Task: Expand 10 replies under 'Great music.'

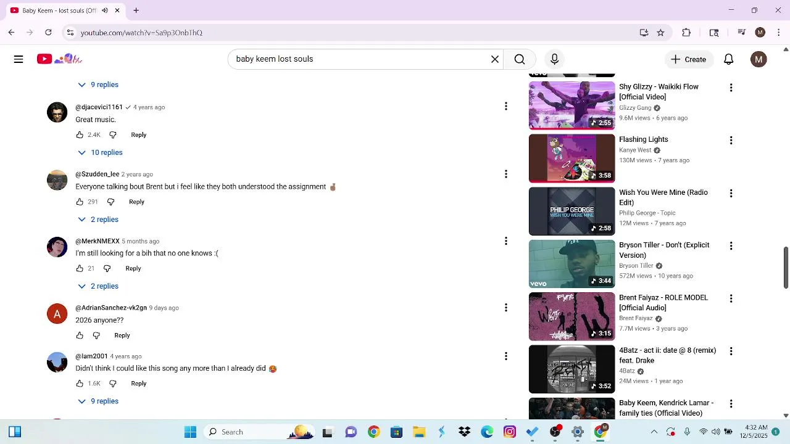Action: pos(100,152)
